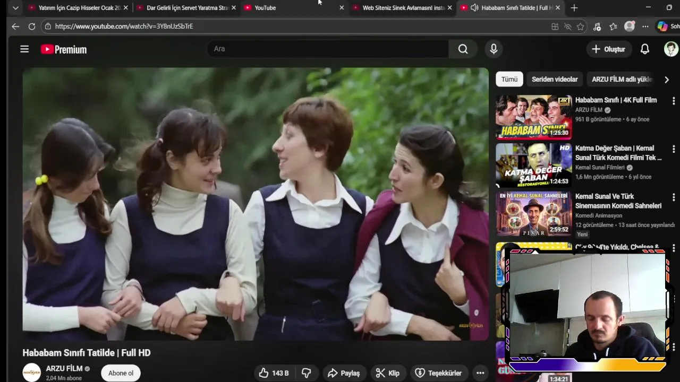Open the YouTube hamburger guide menu
680x382 pixels.
[x=24, y=49]
